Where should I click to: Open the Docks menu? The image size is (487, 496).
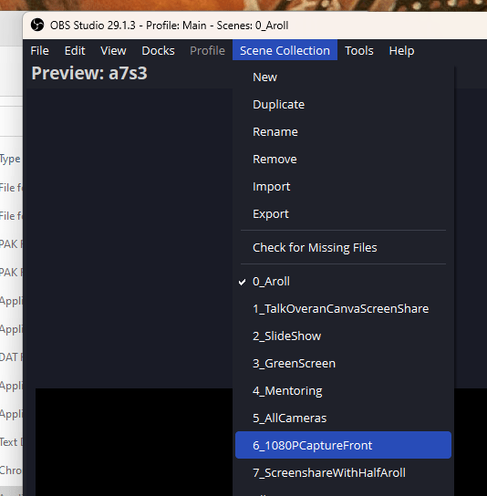point(158,51)
